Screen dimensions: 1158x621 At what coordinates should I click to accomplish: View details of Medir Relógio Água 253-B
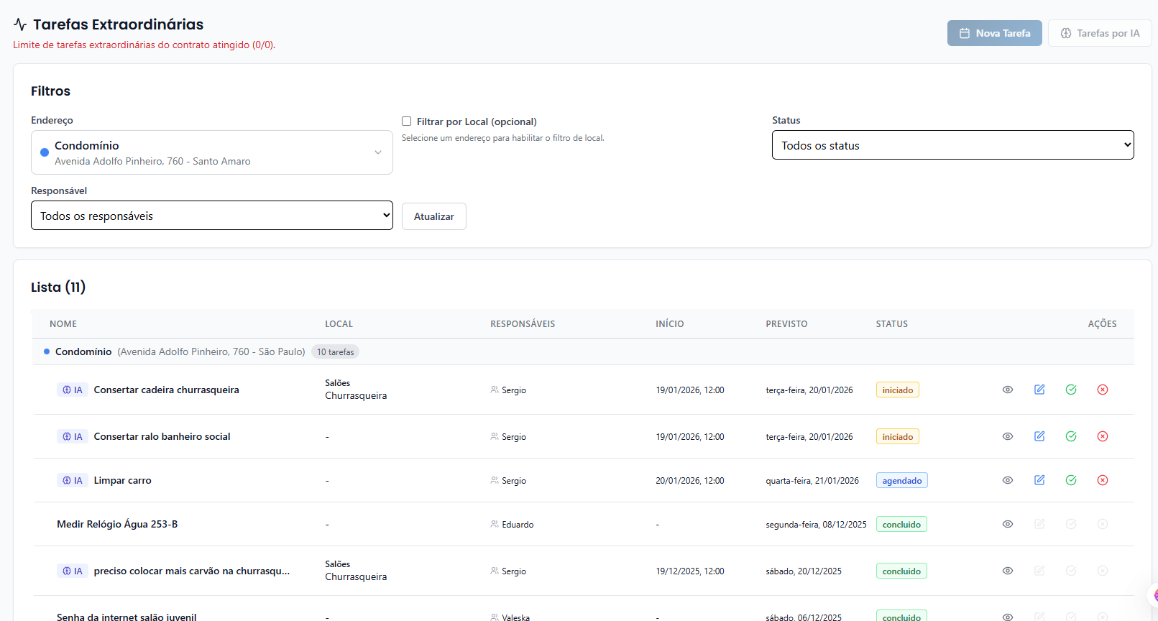(1008, 524)
